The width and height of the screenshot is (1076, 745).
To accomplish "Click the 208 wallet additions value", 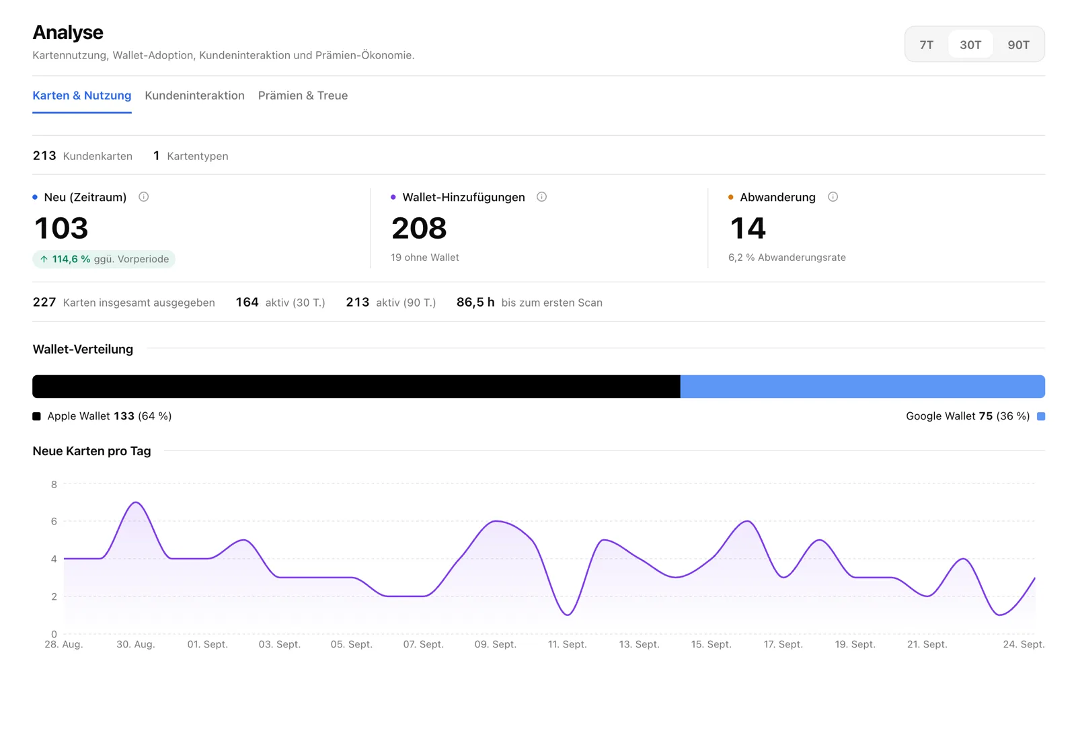I will click(x=419, y=228).
